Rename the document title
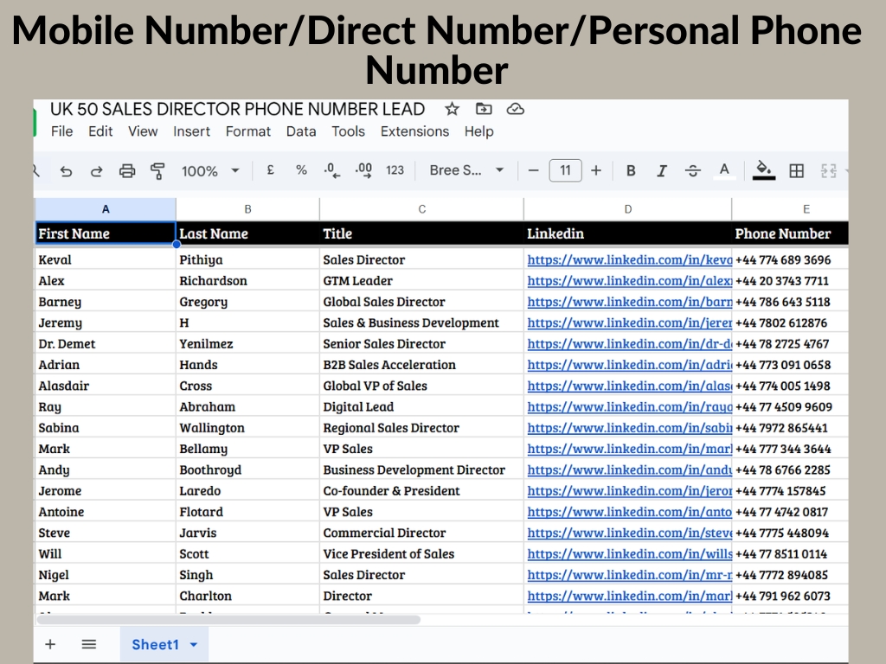886x664 pixels. point(237,109)
